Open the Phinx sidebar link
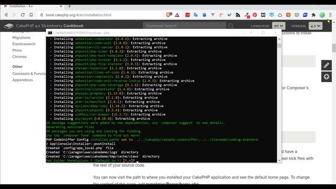Viewport: 336px width, 189px height. pos(17,50)
